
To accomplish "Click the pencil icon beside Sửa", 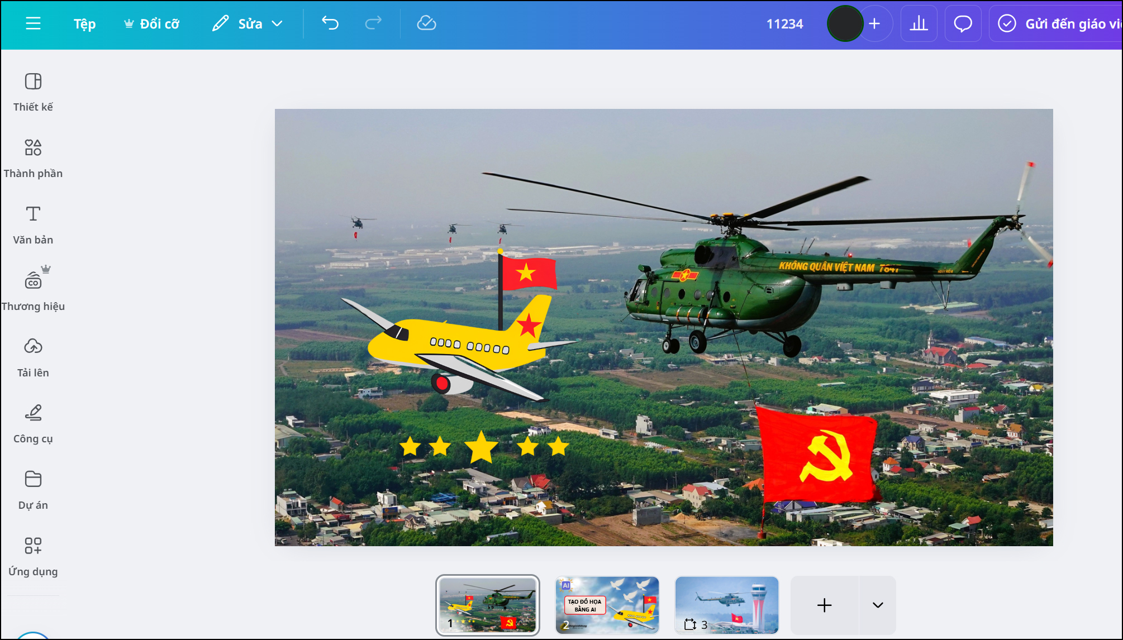I will click(x=220, y=23).
